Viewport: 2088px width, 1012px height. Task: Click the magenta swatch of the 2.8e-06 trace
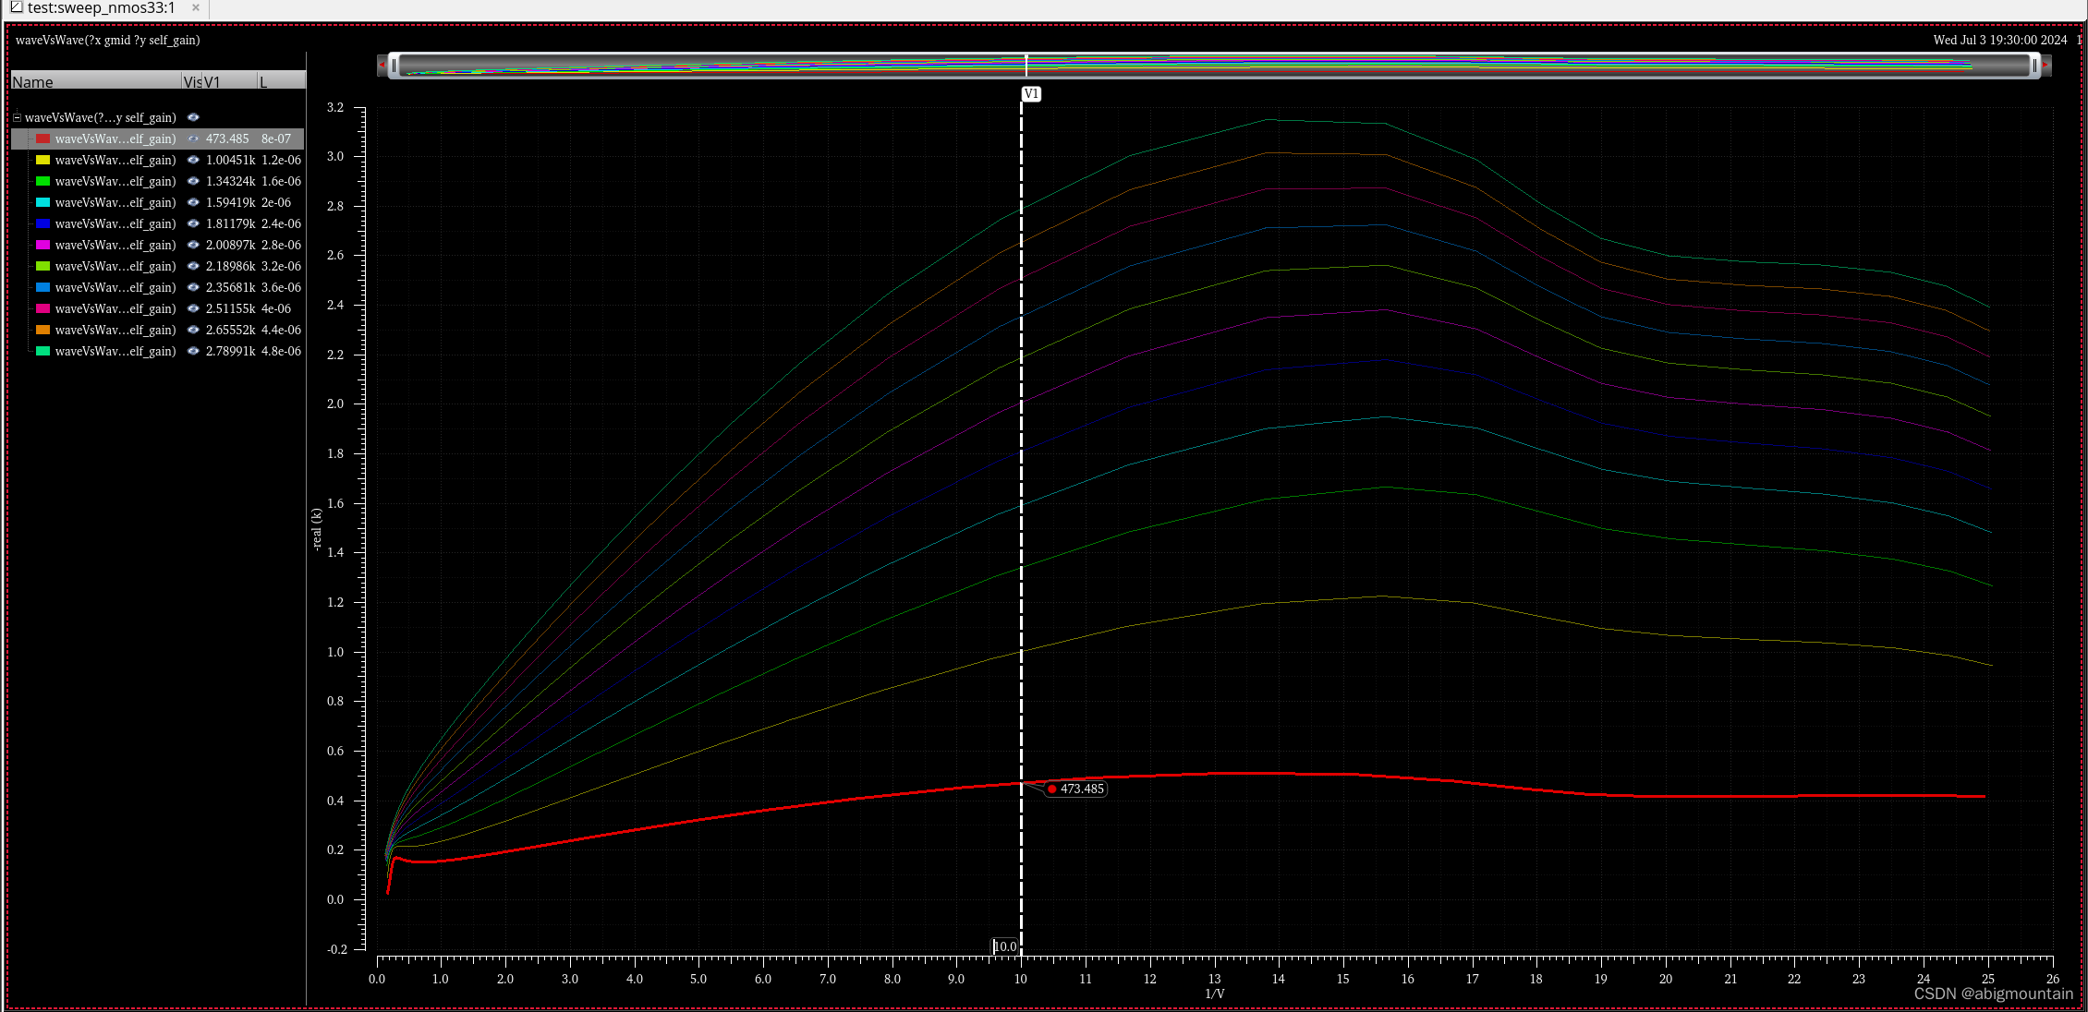[42, 245]
